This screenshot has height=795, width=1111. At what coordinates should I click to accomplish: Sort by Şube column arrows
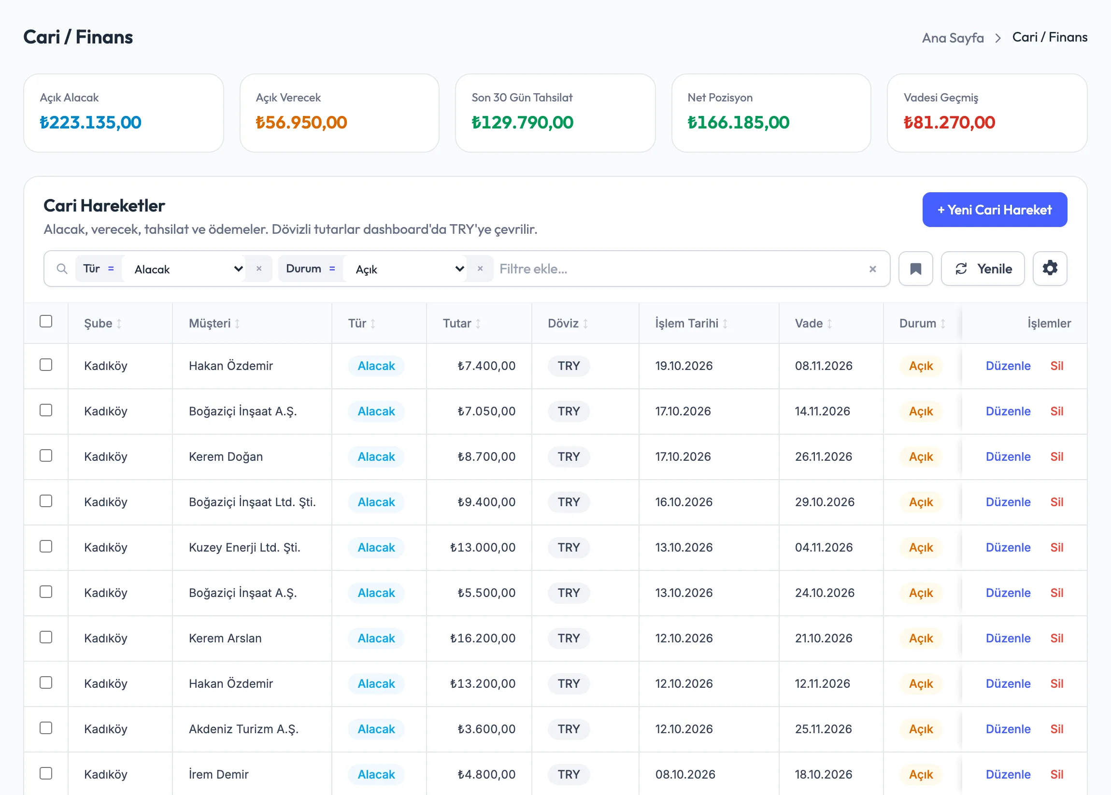click(x=119, y=324)
